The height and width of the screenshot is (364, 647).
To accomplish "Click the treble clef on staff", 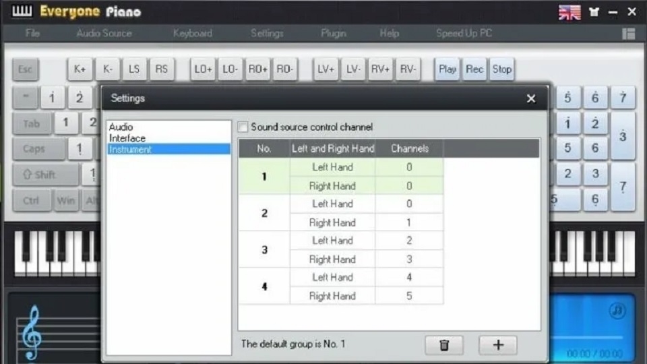I will pyautogui.click(x=32, y=332).
